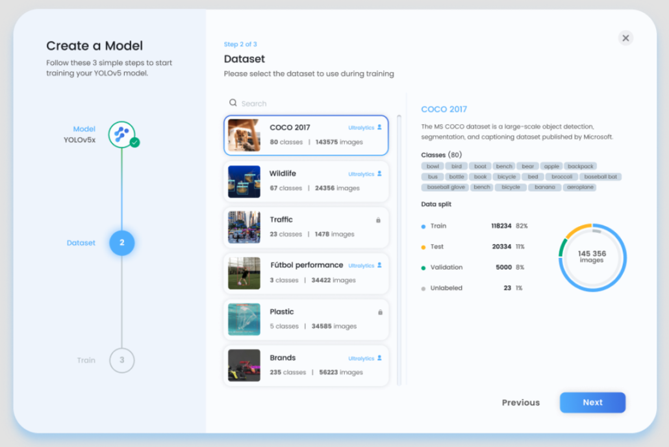Click the lock icon on Plastic dataset
The height and width of the screenshot is (447, 669).
[x=380, y=313]
